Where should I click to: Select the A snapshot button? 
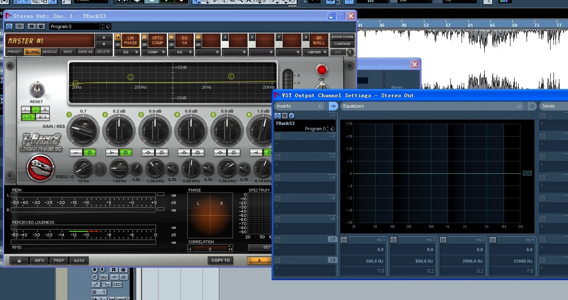(259, 260)
